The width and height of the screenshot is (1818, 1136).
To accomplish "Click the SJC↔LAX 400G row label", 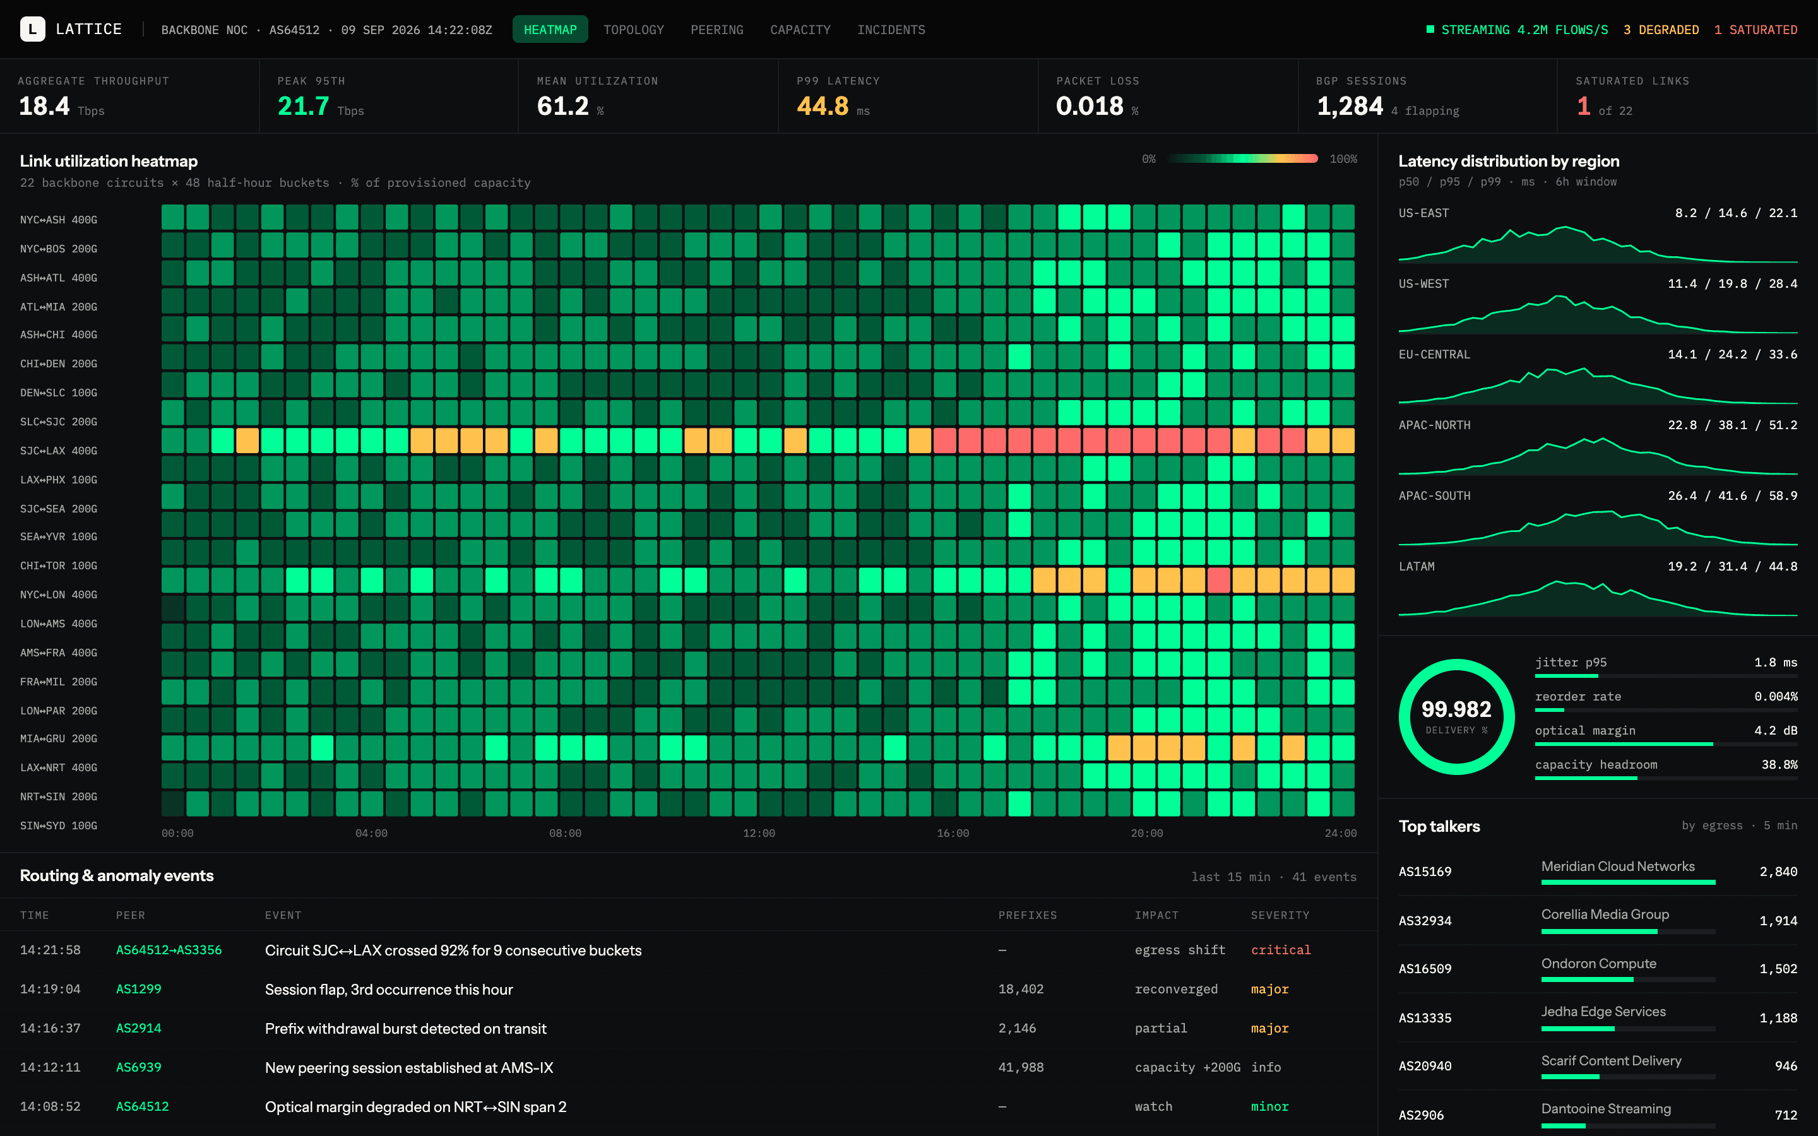I will click(x=59, y=451).
